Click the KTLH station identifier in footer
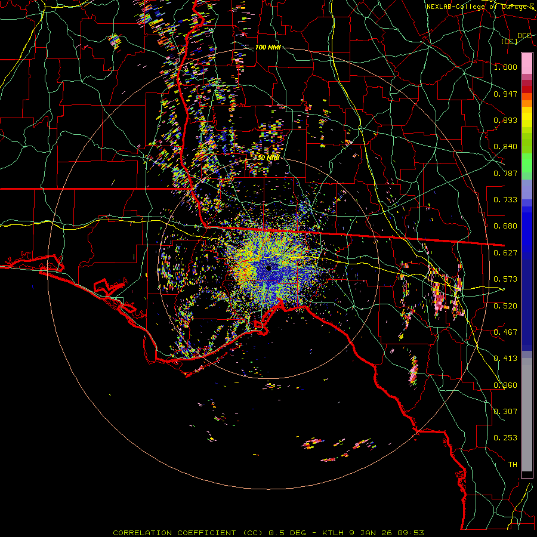The image size is (537, 537). 334,533
